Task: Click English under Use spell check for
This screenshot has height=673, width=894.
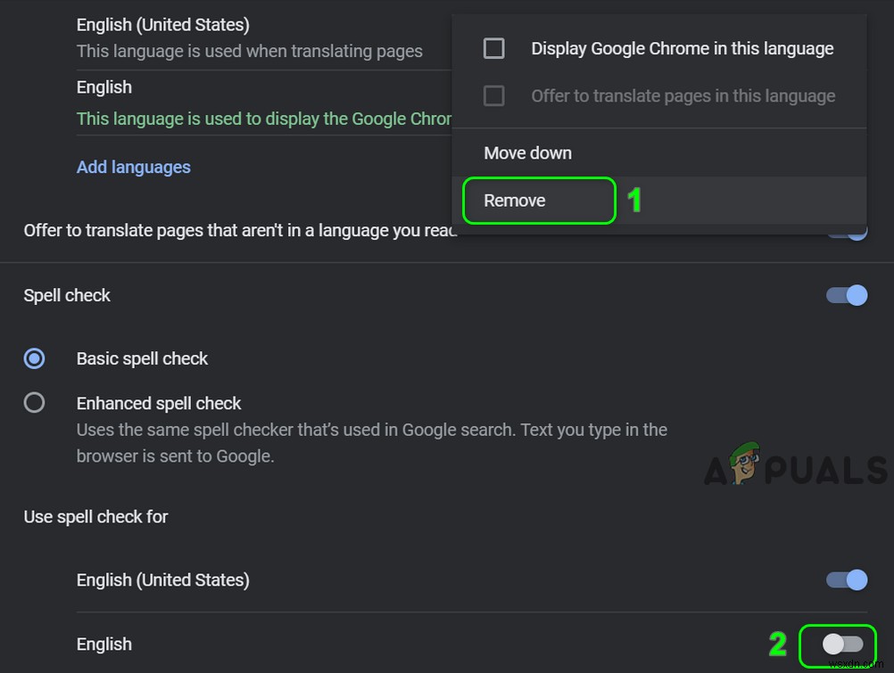Action: [x=103, y=644]
